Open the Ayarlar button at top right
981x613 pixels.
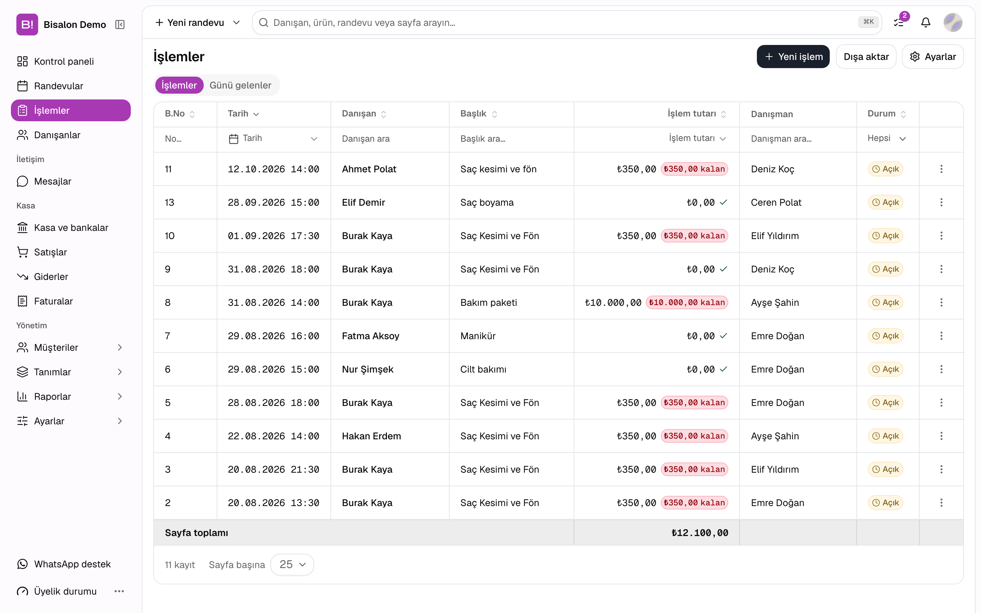(x=932, y=57)
